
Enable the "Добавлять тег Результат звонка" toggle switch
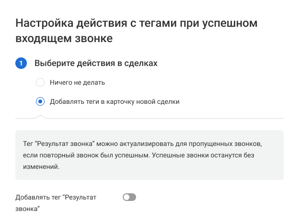point(129,197)
